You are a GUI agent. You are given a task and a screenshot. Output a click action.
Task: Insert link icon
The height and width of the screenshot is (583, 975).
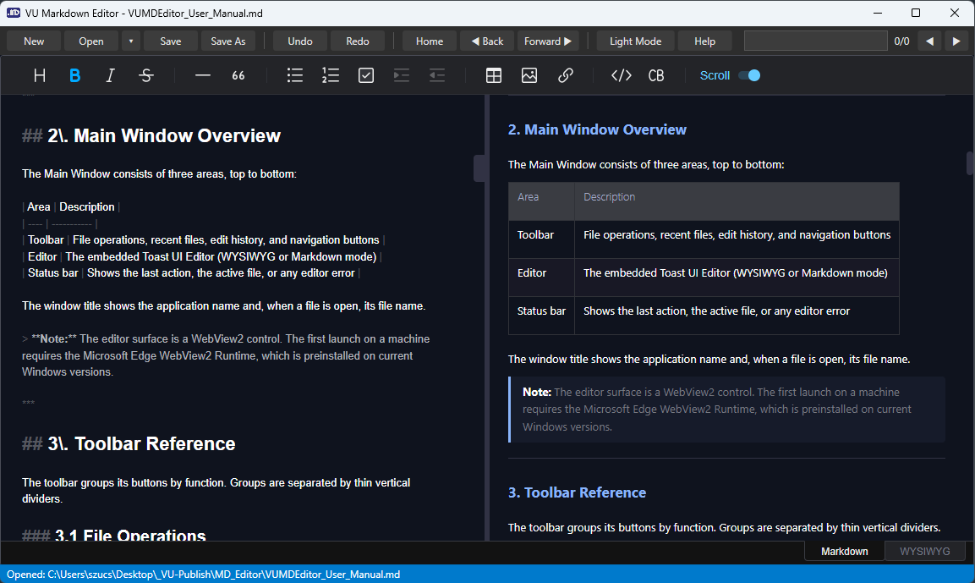pos(565,75)
